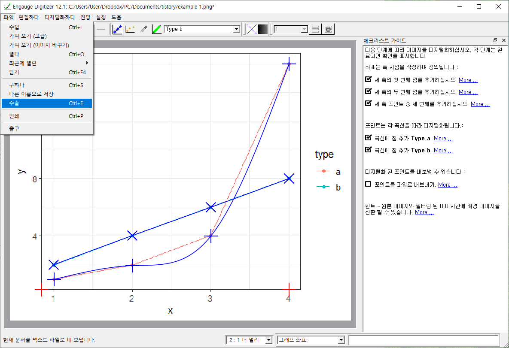Click the blue X curve points view icon
The height and width of the screenshot is (348, 509).
point(252,29)
